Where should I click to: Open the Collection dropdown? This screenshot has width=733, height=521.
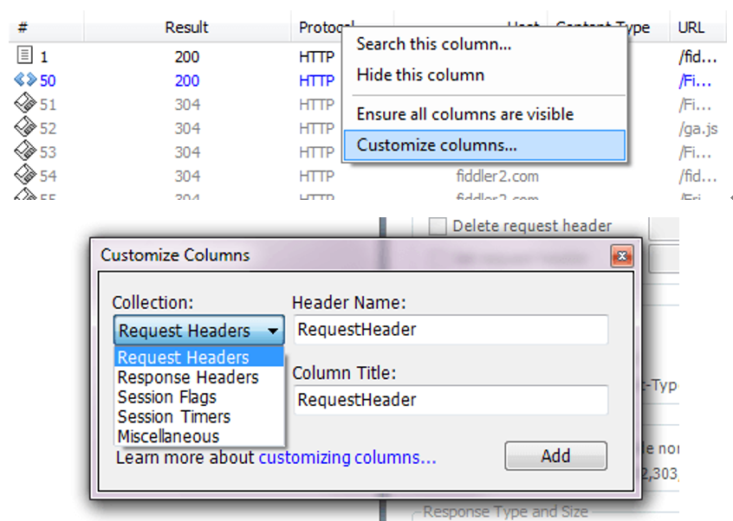198,331
